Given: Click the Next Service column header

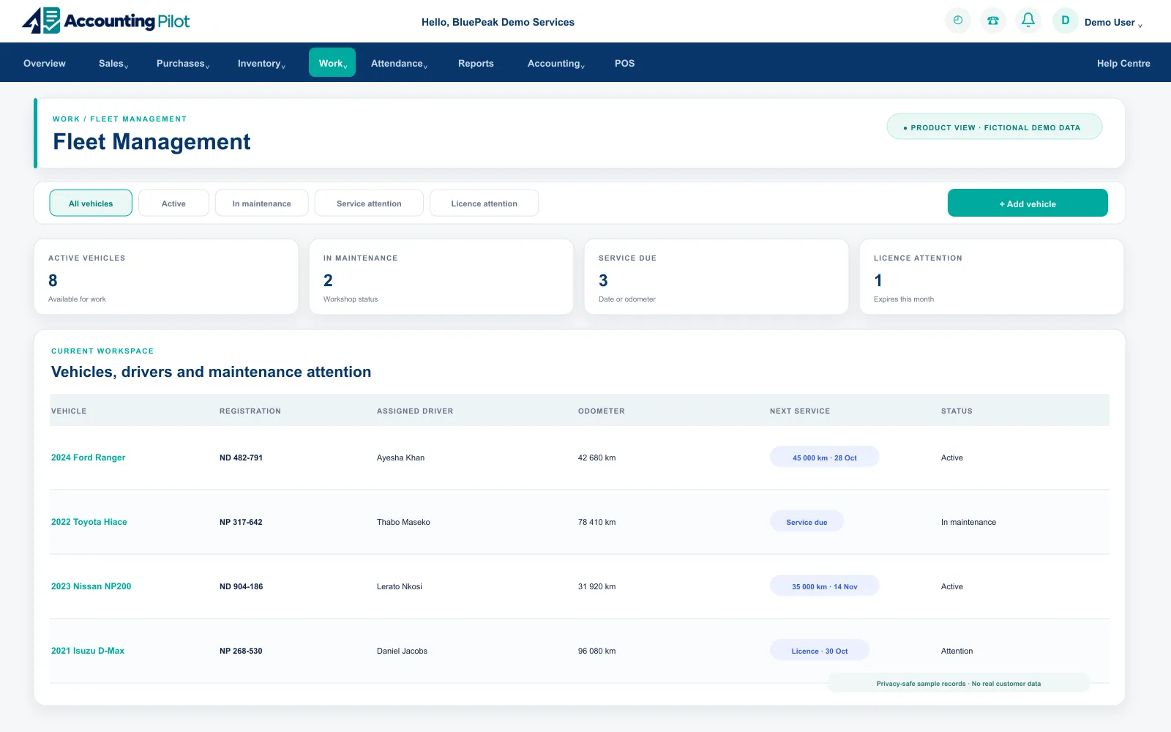Looking at the screenshot, I should tap(800, 411).
